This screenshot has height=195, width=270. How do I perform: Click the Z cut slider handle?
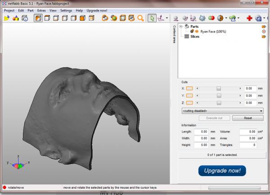point(219,103)
